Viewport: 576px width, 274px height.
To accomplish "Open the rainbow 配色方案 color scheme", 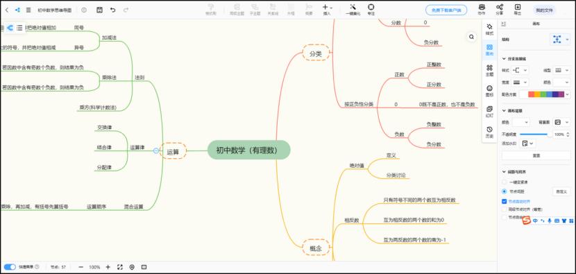I will pyautogui.click(x=545, y=94).
